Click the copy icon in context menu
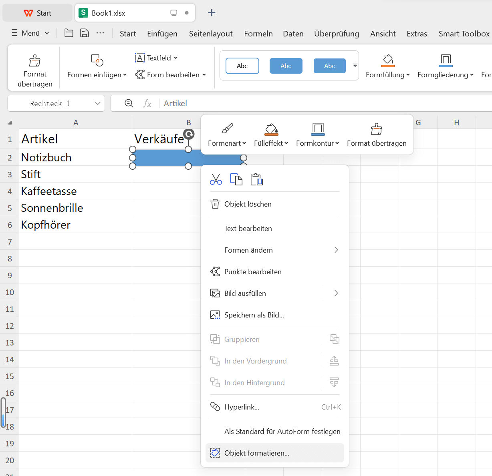The width and height of the screenshot is (492, 476). 236,180
